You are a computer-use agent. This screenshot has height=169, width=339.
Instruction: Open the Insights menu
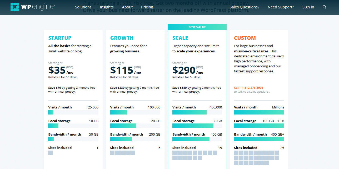107,7
